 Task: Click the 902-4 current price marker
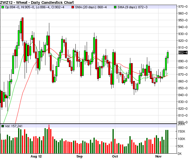click(183, 53)
